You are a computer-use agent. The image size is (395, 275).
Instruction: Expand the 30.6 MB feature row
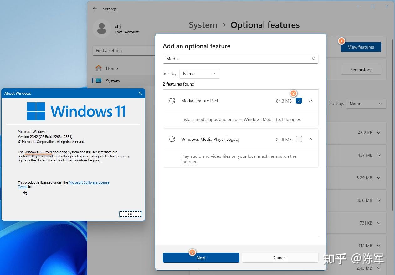pyautogui.click(x=379, y=200)
